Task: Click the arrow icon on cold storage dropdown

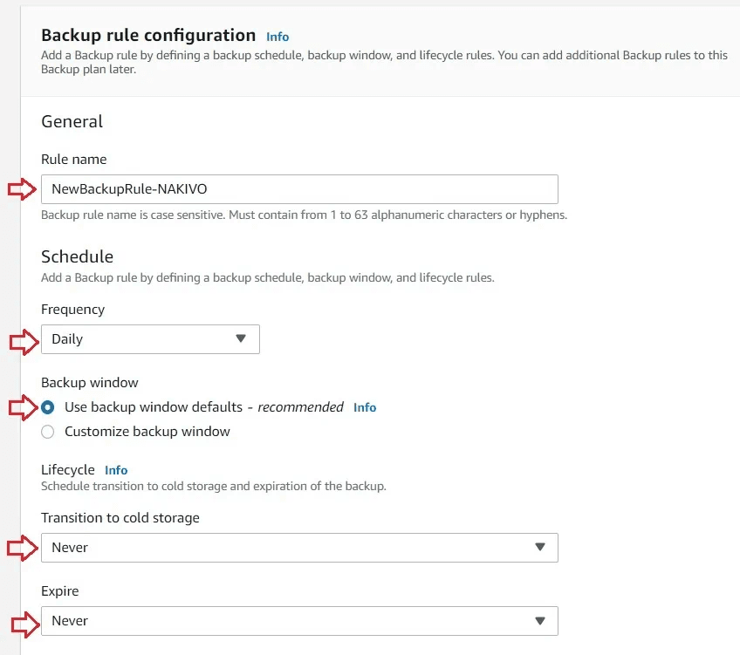Action: pos(542,547)
